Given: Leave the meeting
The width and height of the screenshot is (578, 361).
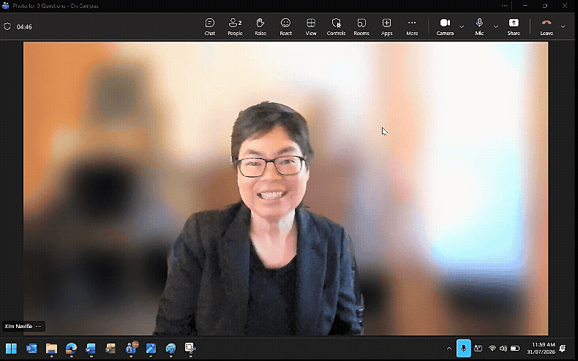Looking at the screenshot, I should (x=547, y=27).
